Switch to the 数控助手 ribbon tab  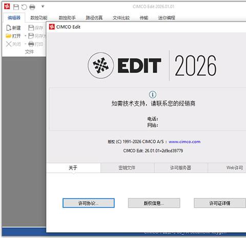(67, 17)
